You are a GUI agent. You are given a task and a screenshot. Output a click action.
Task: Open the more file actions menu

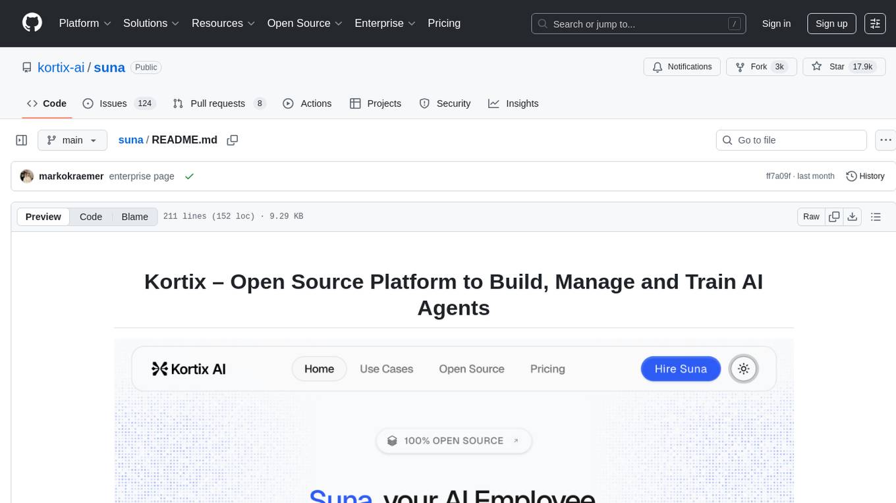[x=885, y=140]
